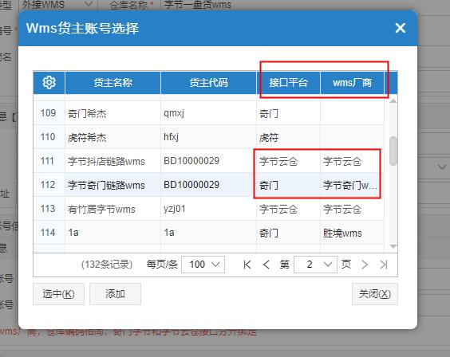The image size is (450, 357).
Task: Open the 每页/条 100 page-size dropdown
Action: [x=203, y=265]
